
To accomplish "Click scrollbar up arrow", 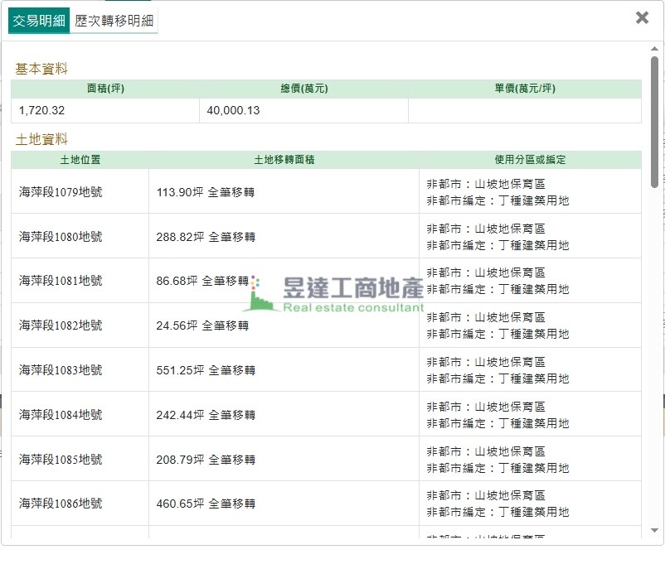I will (654, 49).
